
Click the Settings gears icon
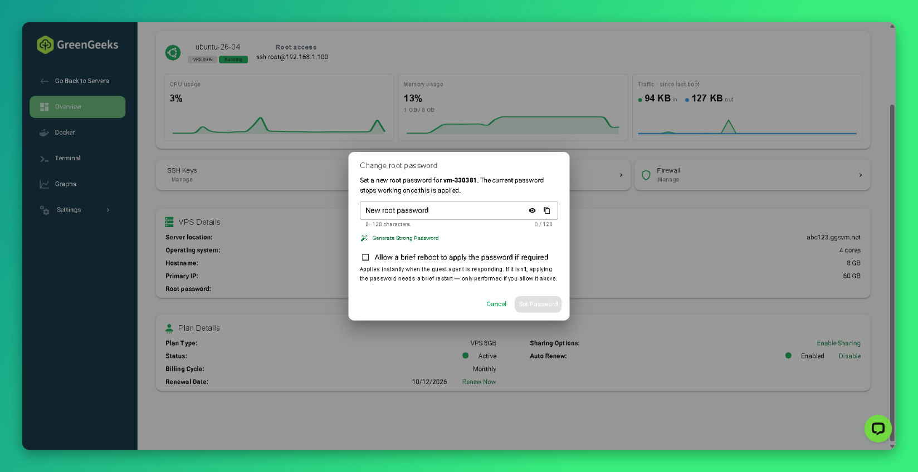click(45, 210)
